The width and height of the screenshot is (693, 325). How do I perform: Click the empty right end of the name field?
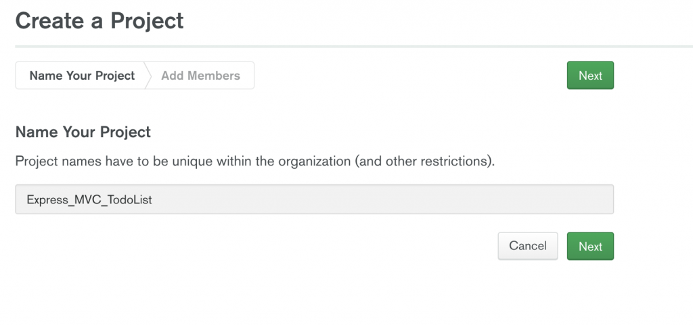541,200
